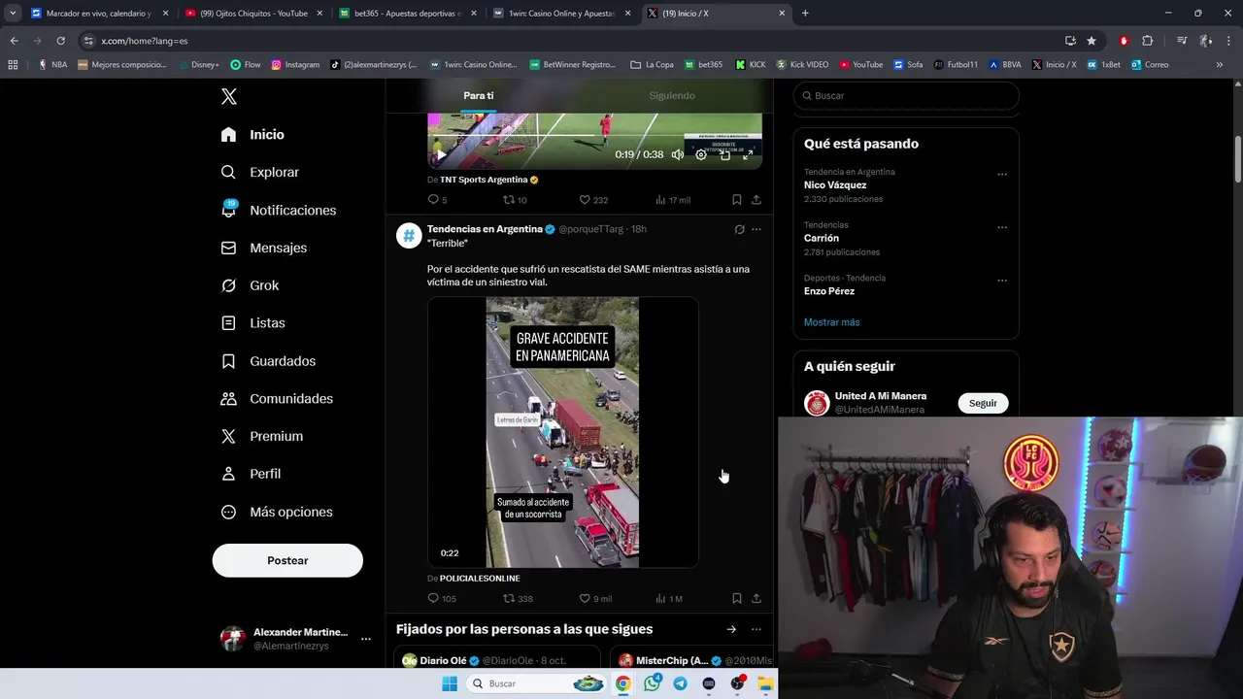1243x699 pixels.
Task: View TNT Sports post analytics 17 mil
Action: click(x=672, y=199)
